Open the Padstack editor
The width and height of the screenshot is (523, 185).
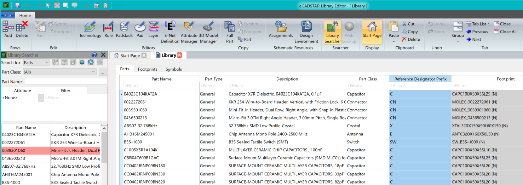click(124, 29)
